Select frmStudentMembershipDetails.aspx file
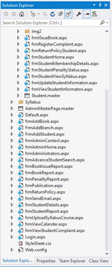112x267 pixels. tap(65, 64)
